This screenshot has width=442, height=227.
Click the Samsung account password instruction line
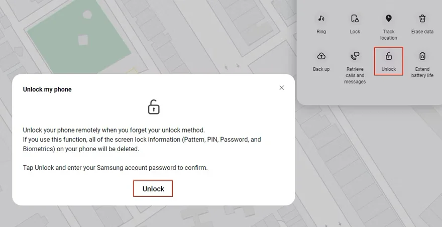115,168
